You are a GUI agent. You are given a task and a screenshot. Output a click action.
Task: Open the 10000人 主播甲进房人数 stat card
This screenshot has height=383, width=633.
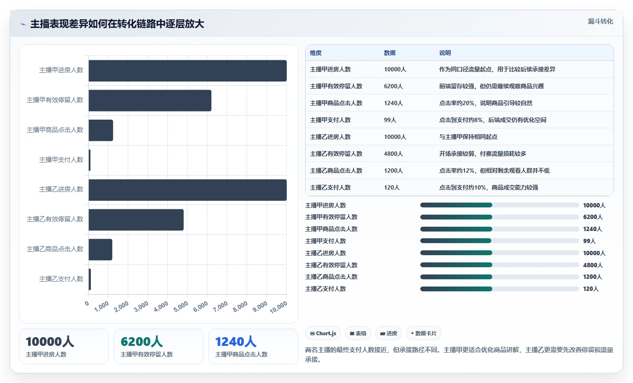pos(64,346)
